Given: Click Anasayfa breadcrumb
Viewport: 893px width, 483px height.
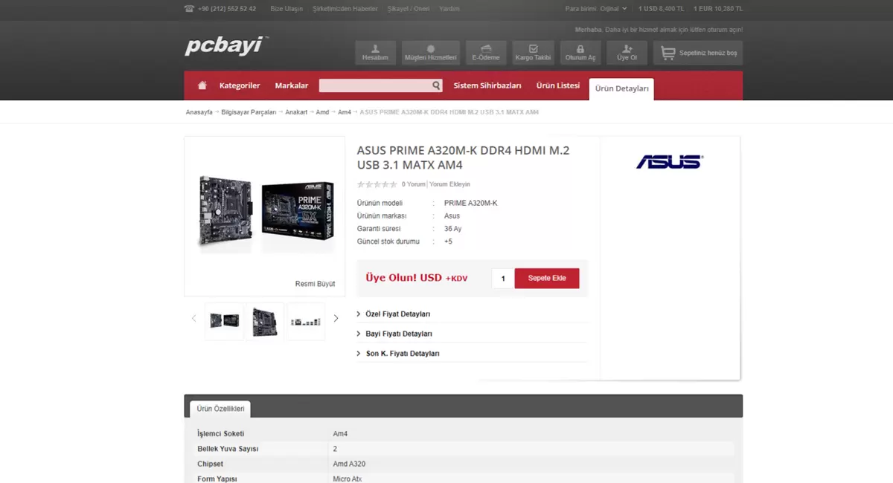Looking at the screenshot, I should (x=199, y=112).
